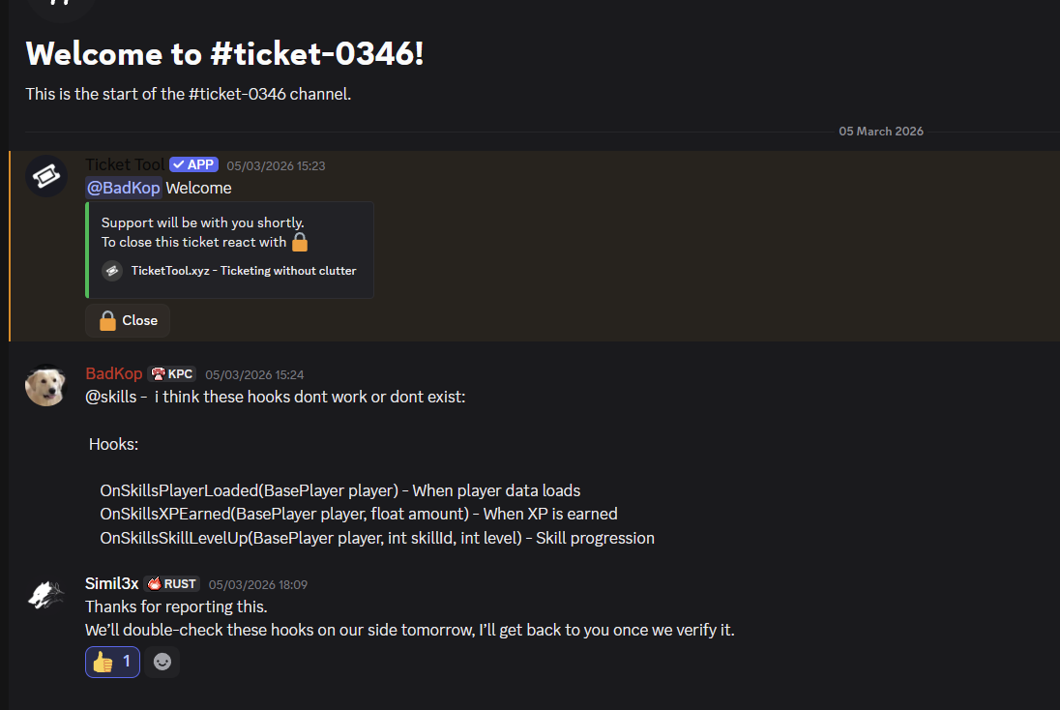The height and width of the screenshot is (710, 1060).
Task: Click the APP badge on Ticket Tool's message
Action: [x=192, y=164]
